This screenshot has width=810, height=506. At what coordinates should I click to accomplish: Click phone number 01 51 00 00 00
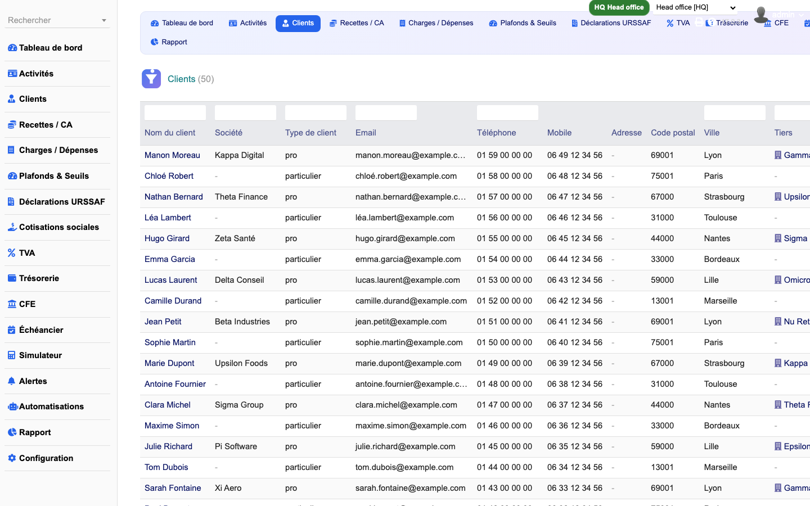tap(505, 322)
